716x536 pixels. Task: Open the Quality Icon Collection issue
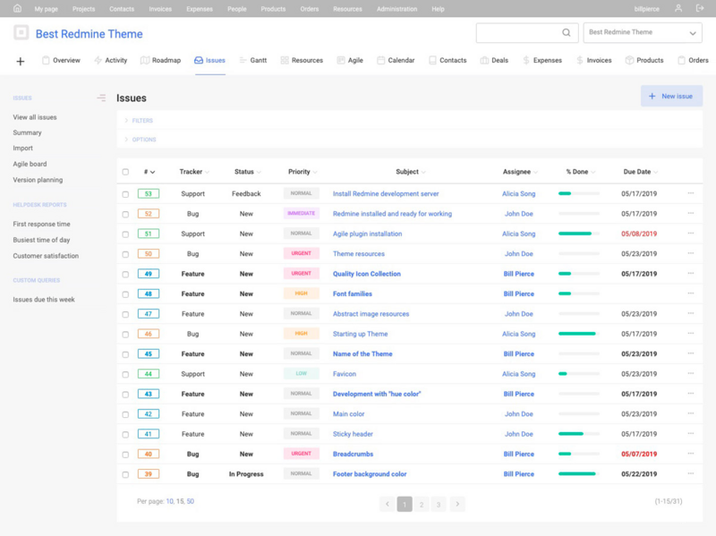(366, 274)
